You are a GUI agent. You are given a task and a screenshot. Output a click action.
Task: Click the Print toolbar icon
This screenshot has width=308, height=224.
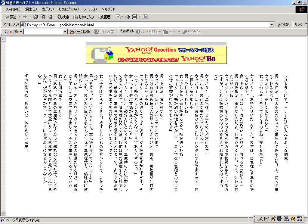tap(127, 17)
